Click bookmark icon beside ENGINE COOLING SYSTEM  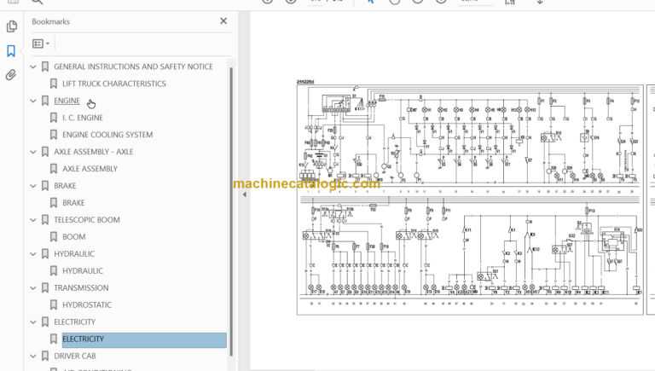(54, 135)
